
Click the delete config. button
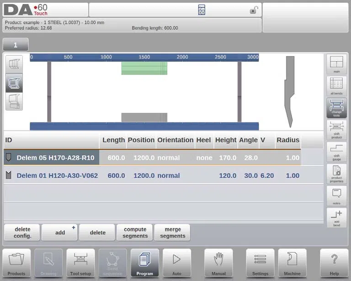22,233
